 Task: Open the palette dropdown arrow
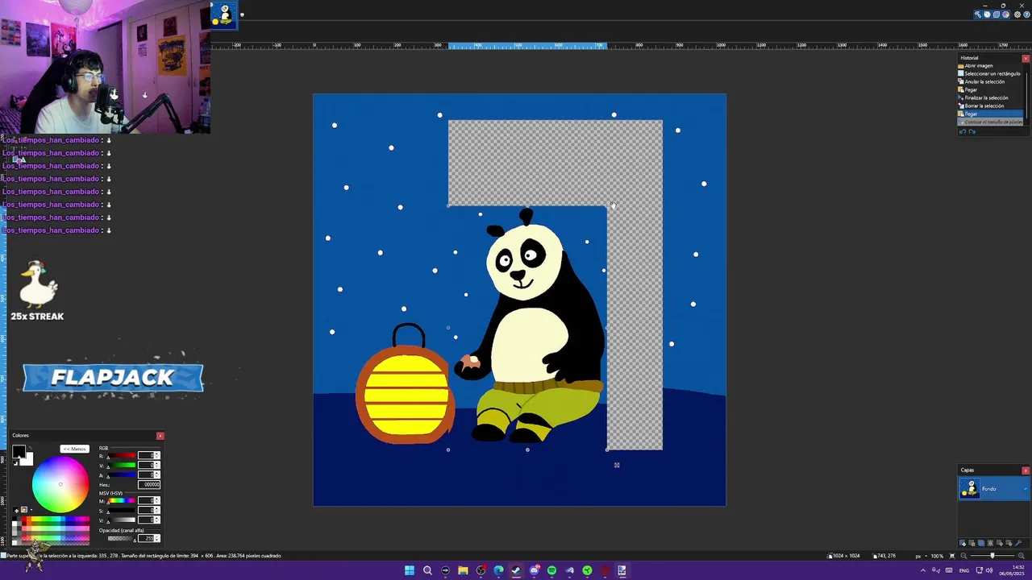31,510
